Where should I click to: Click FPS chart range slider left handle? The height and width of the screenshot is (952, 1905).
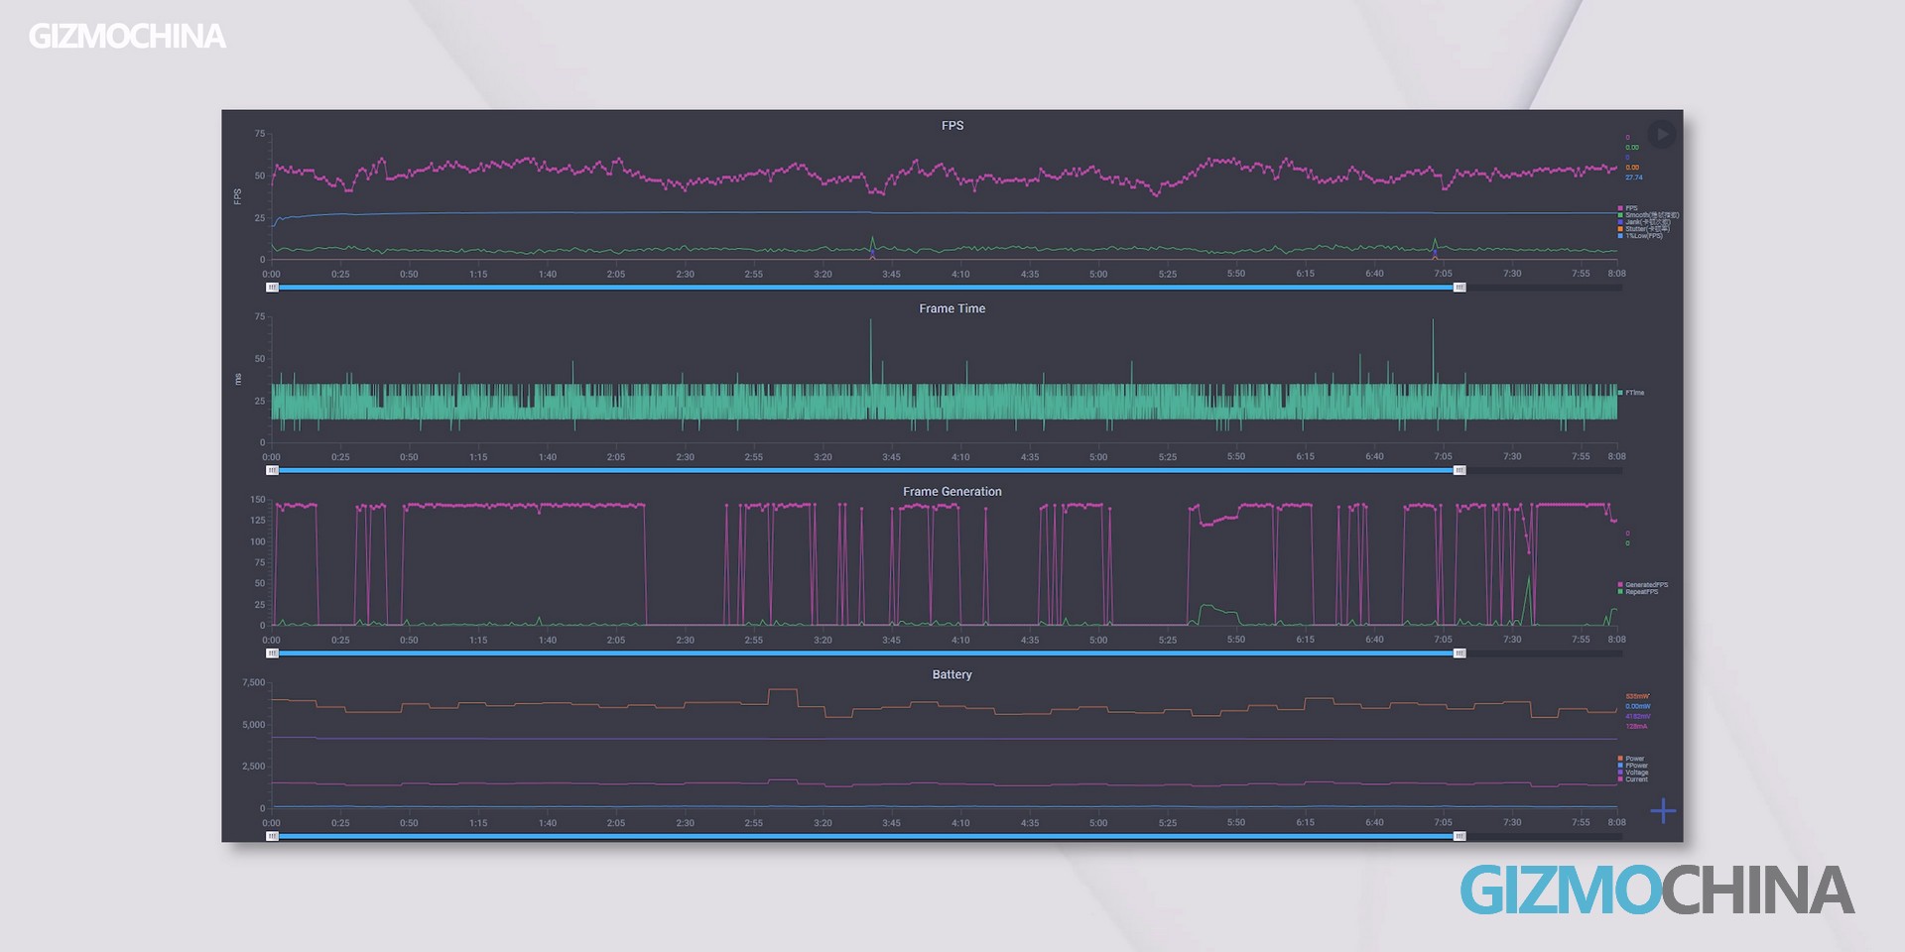(273, 288)
